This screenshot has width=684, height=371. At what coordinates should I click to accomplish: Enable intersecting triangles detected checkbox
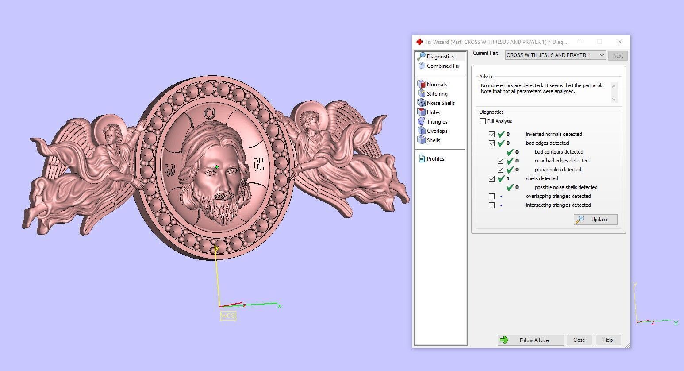coord(492,205)
